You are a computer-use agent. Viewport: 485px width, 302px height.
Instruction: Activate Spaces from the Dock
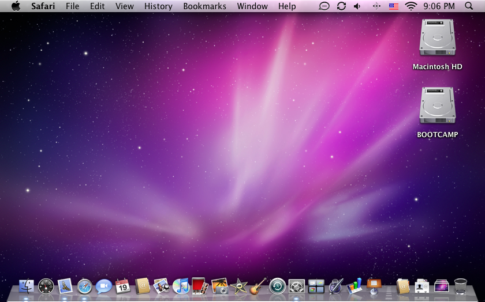[x=316, y=286]
